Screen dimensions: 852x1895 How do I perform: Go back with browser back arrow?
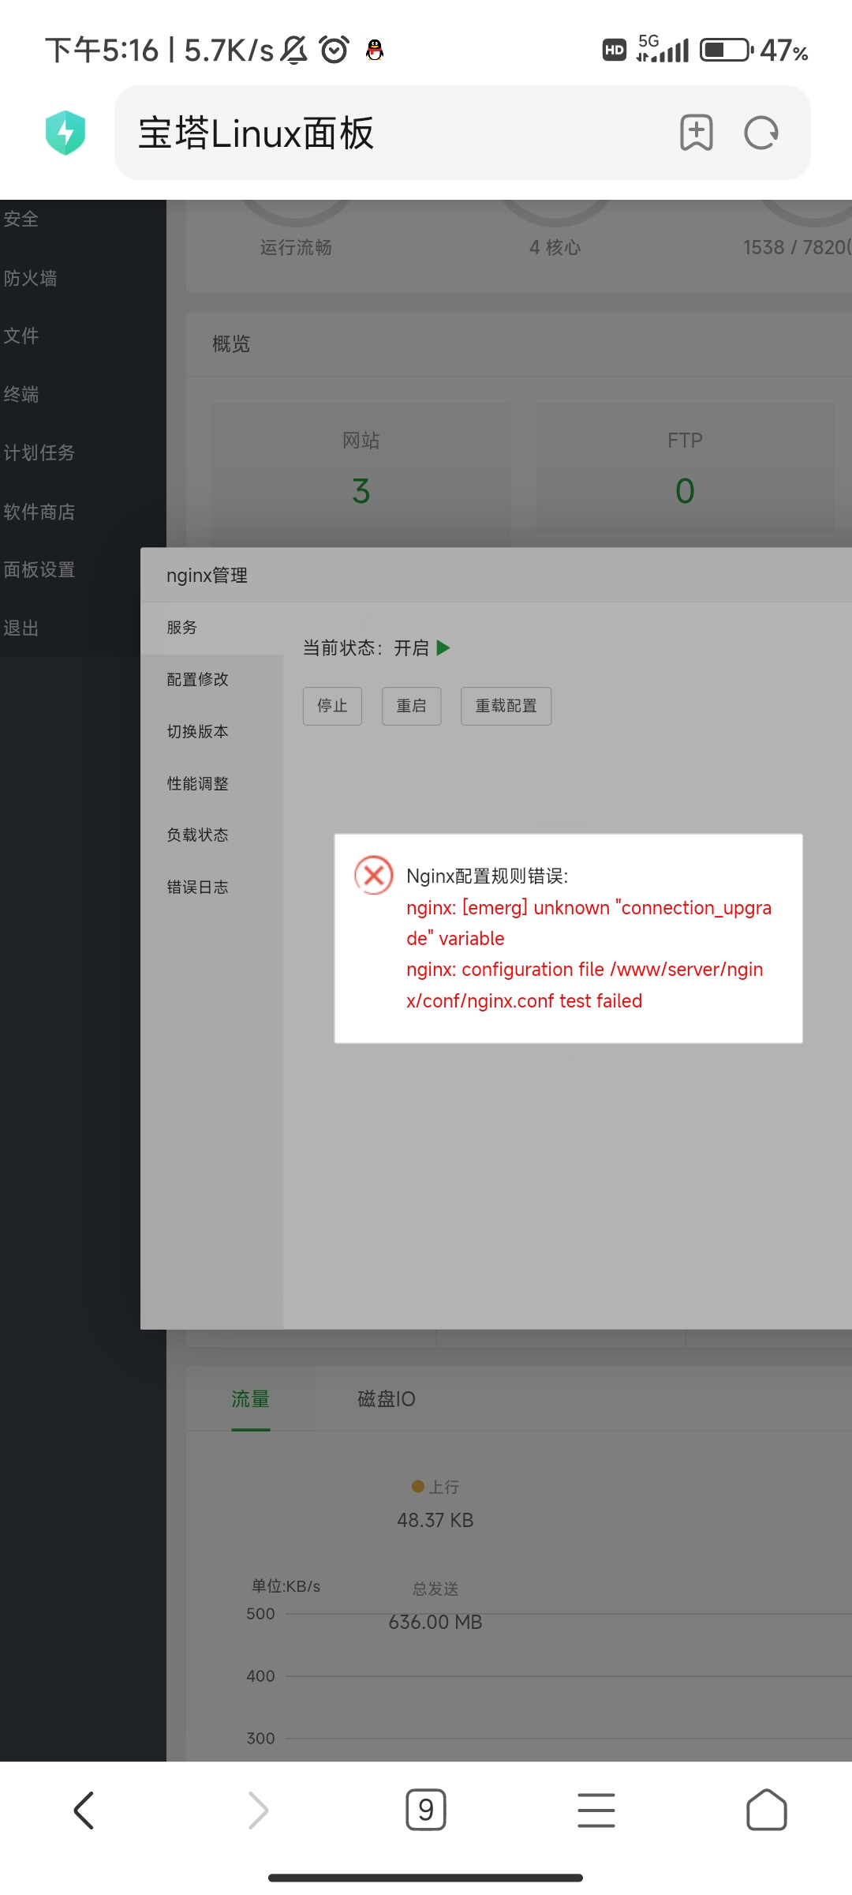(x=84, y=1810)
